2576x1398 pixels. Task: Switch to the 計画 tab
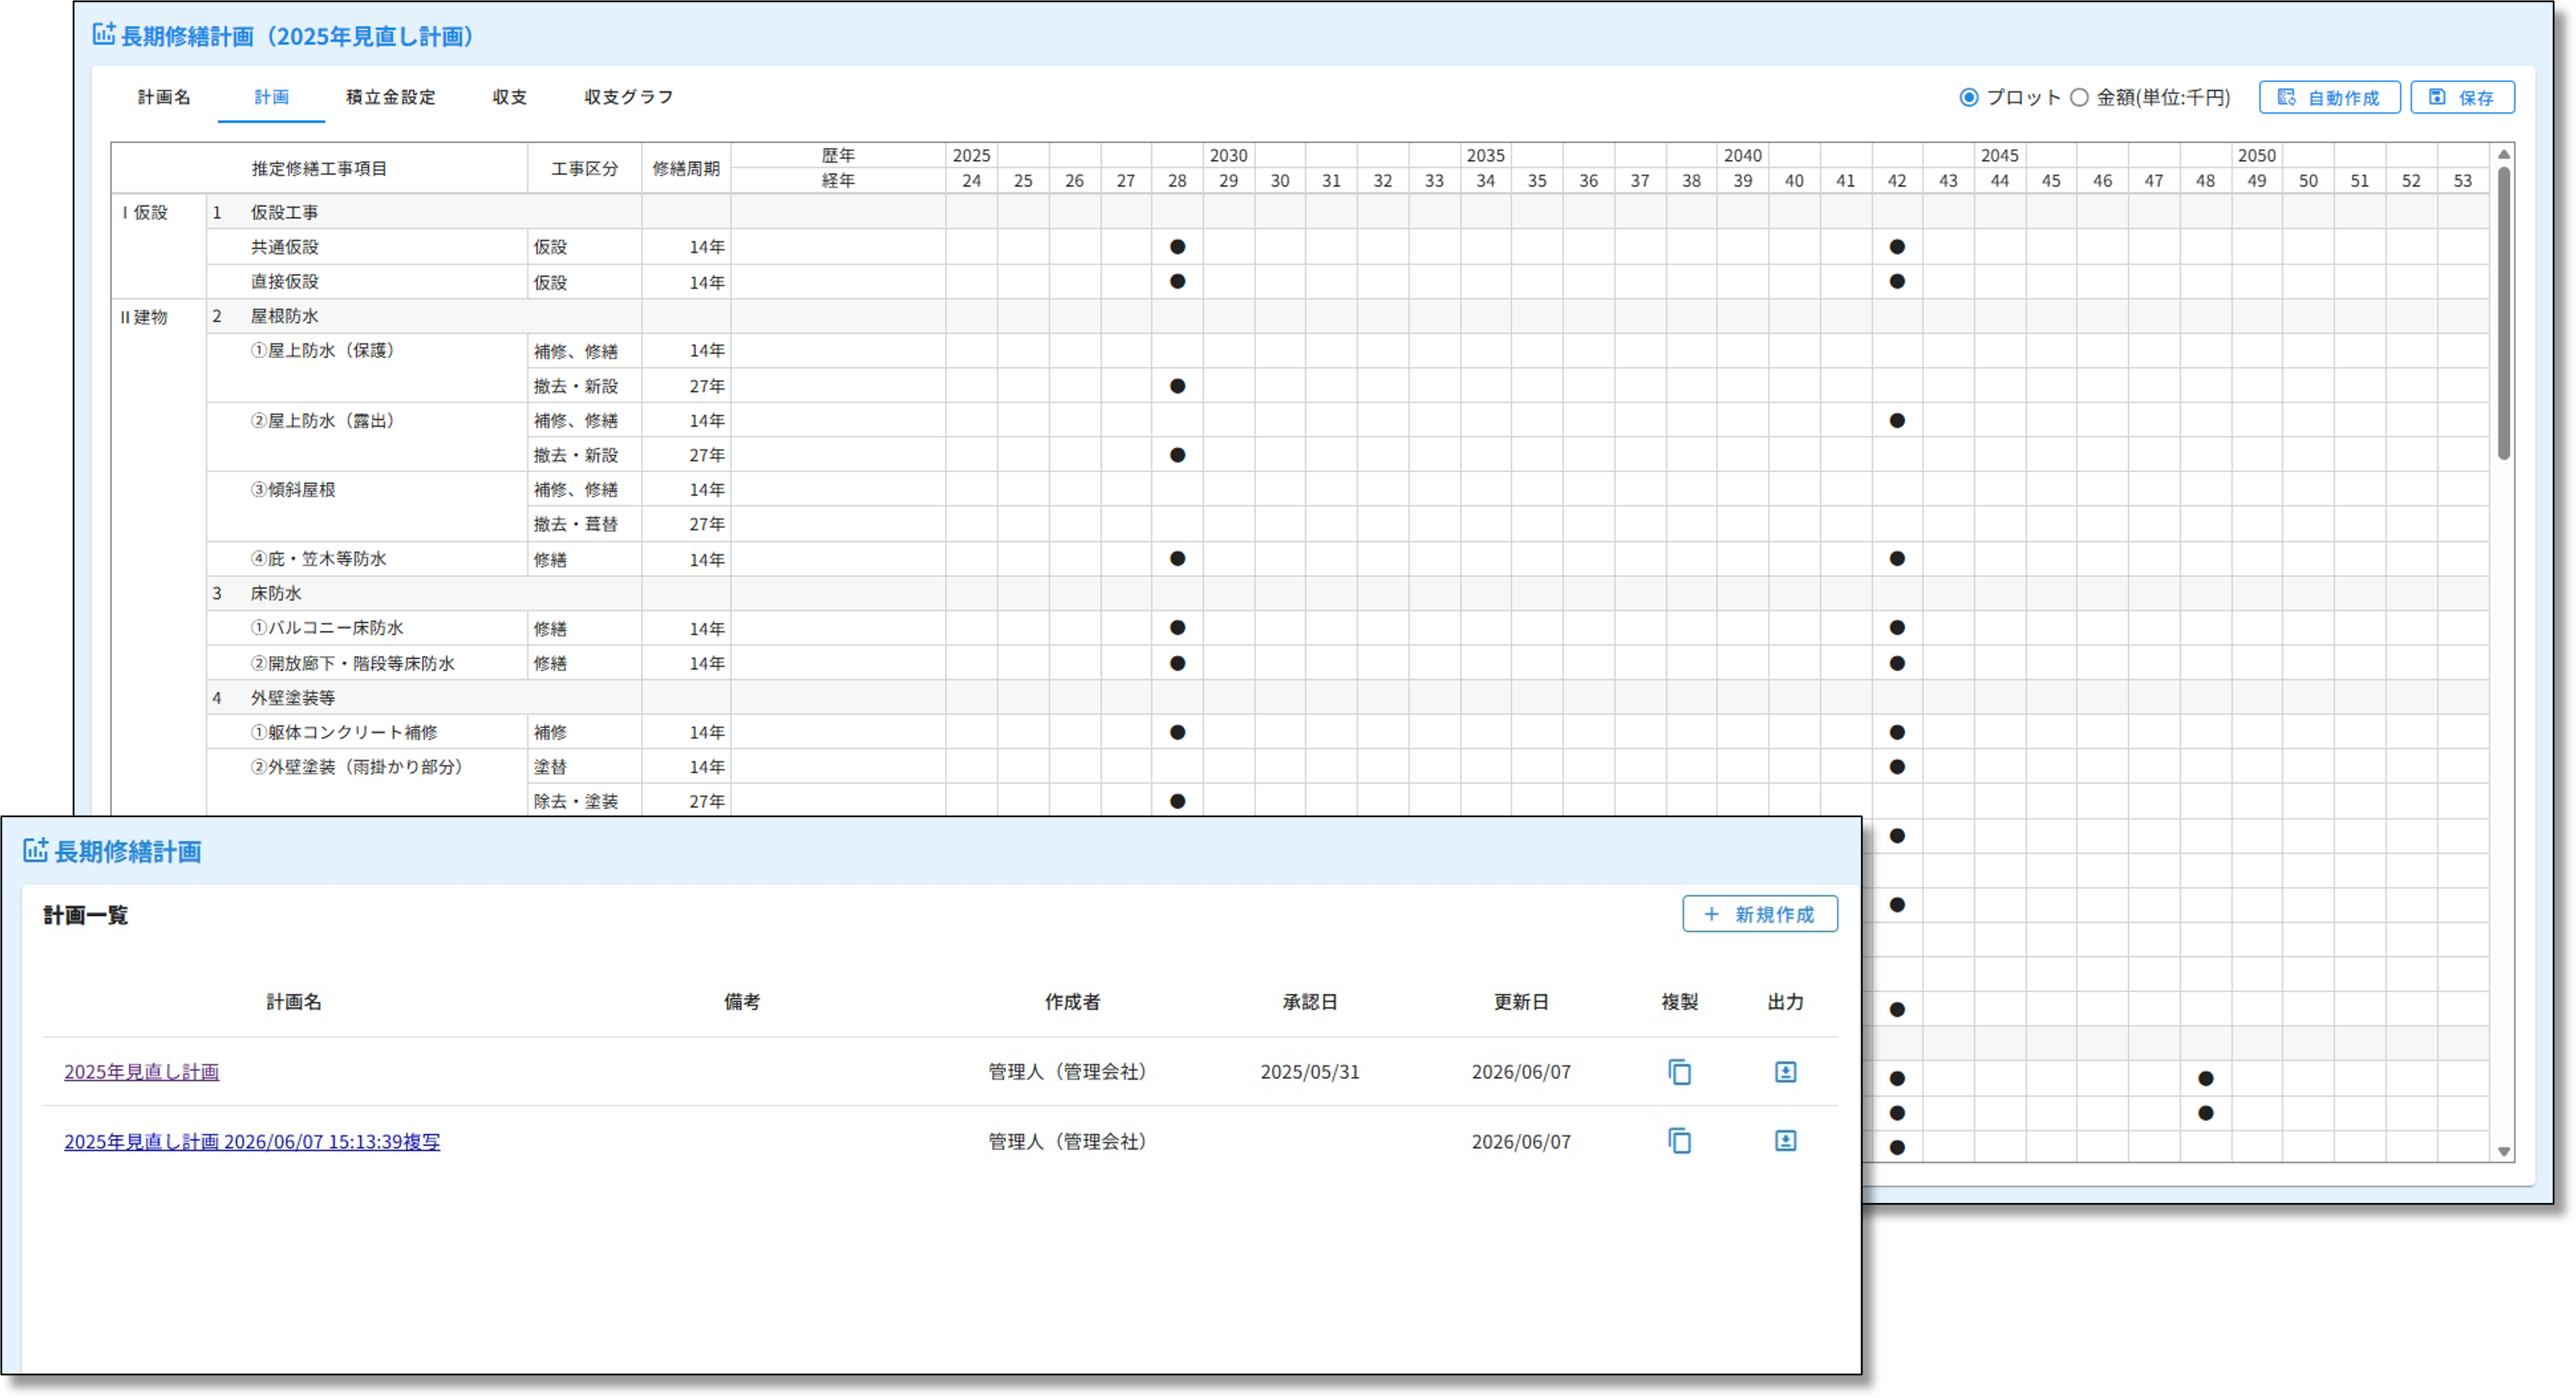pos(271,97)
